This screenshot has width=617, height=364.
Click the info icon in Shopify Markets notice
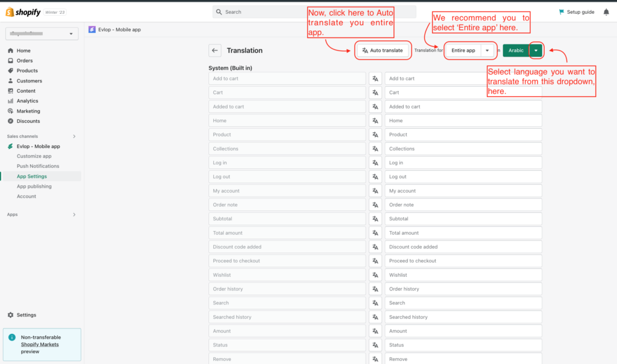tap(12, 338)
